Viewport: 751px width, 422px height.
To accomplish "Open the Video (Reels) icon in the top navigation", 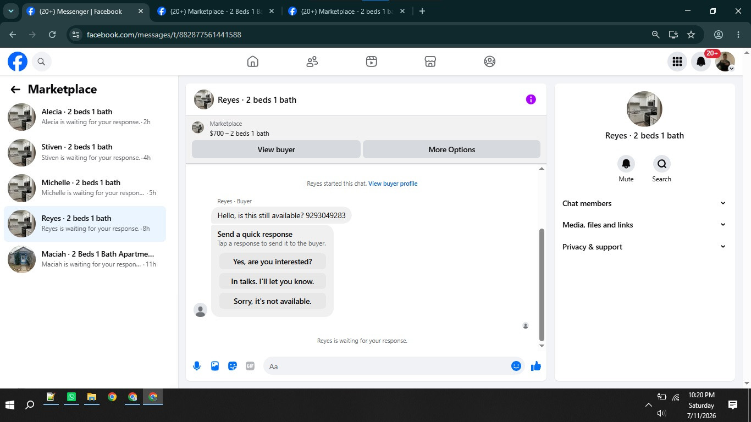I will [x=372, y=62].
